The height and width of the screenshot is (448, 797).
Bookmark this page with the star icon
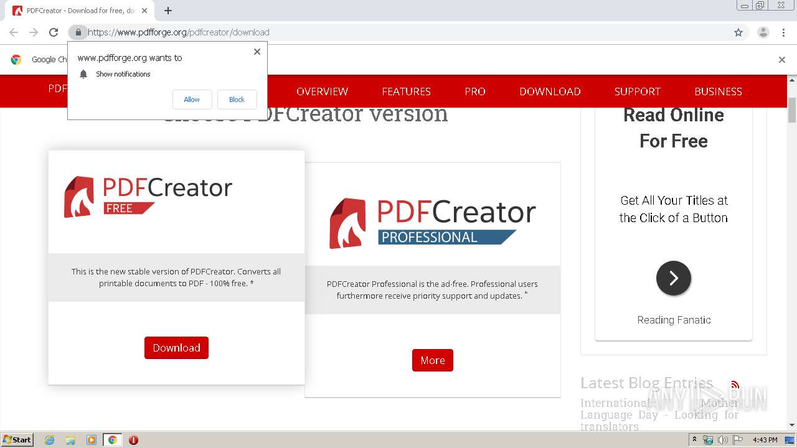(x=738, y=32)
